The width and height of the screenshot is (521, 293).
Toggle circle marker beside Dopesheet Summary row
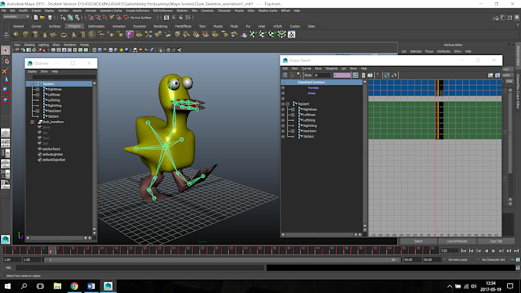[x=283, y=83]
